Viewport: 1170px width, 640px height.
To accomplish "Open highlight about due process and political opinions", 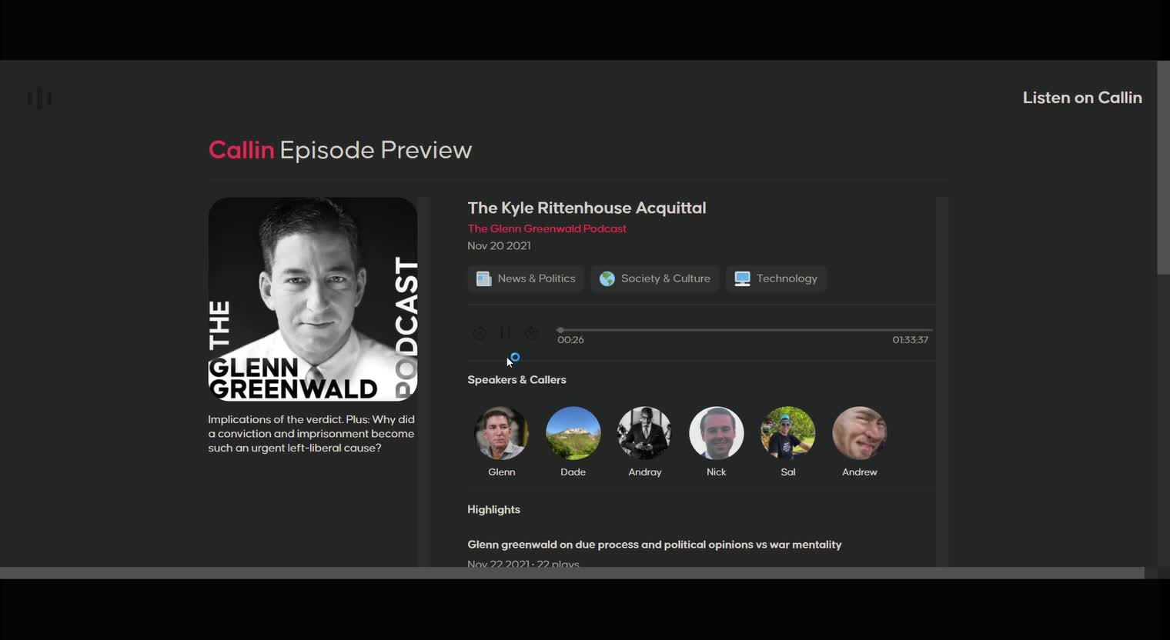I will [x=654, y=545].
